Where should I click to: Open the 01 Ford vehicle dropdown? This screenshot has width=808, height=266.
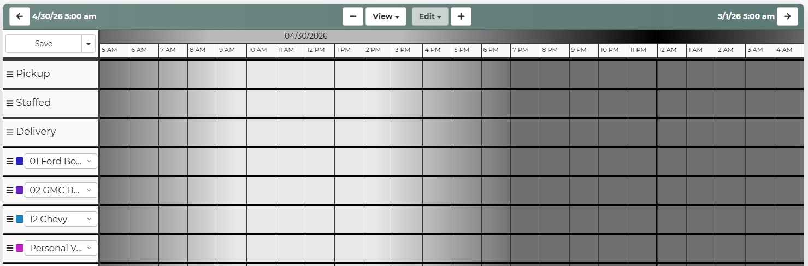point(61,161)
